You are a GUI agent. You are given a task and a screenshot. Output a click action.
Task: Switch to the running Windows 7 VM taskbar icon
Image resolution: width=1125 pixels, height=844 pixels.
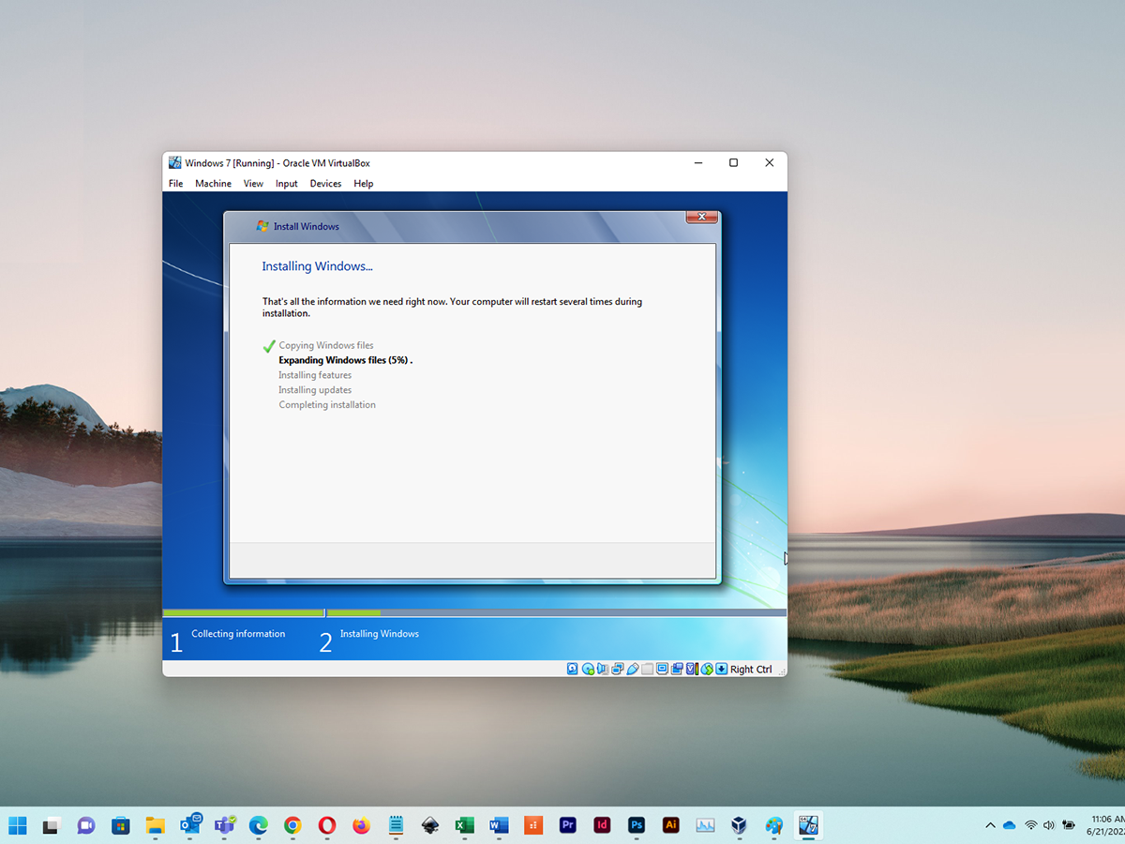(808, 825)
